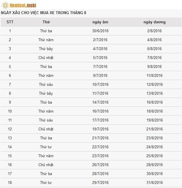
Task: Click the Xemtuvi.mobi site name text
Action: tap(23, 5)
